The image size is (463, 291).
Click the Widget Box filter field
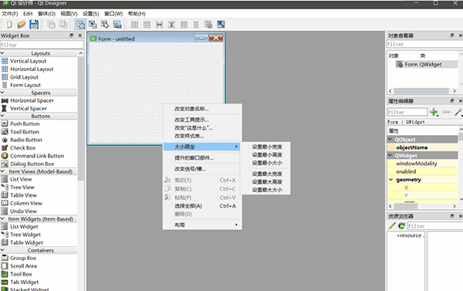coord(42,45)
